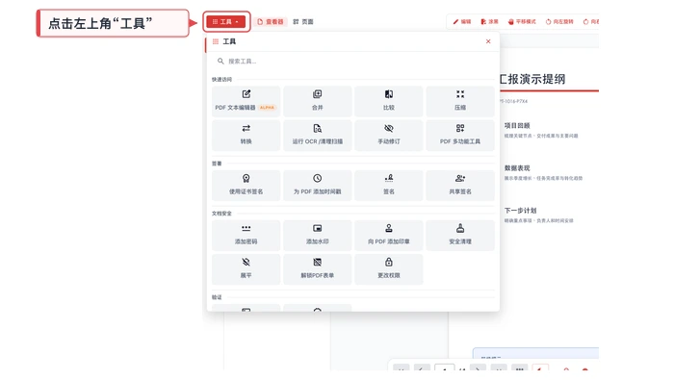The image size is (674, 380).
Task: Click the 数据表现 heading in the document
Action: point(517,168)
